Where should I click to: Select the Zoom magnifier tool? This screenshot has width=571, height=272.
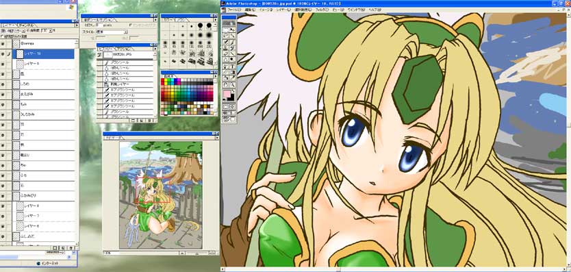233,85
